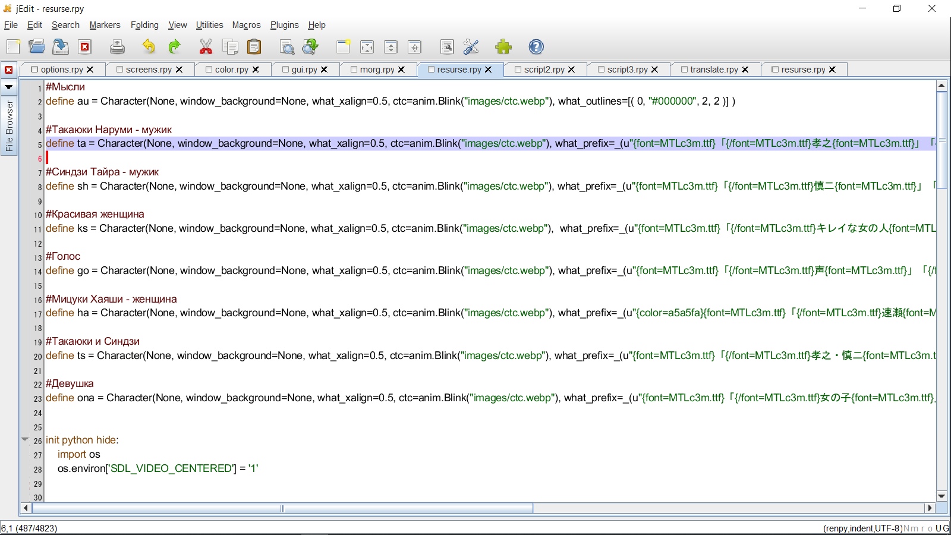This screenshot has width=951, height=535.
Task: Open the Folding menu
Action: pos(144,25)
